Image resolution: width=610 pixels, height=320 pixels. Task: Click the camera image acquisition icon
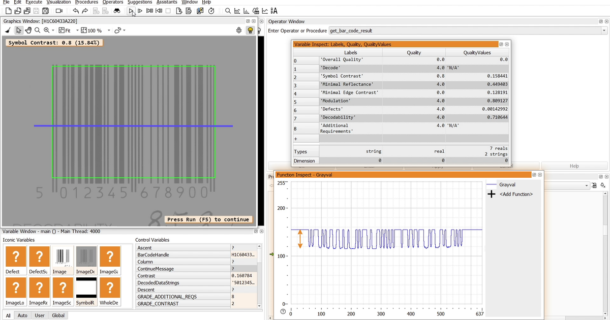coord(59,11)
